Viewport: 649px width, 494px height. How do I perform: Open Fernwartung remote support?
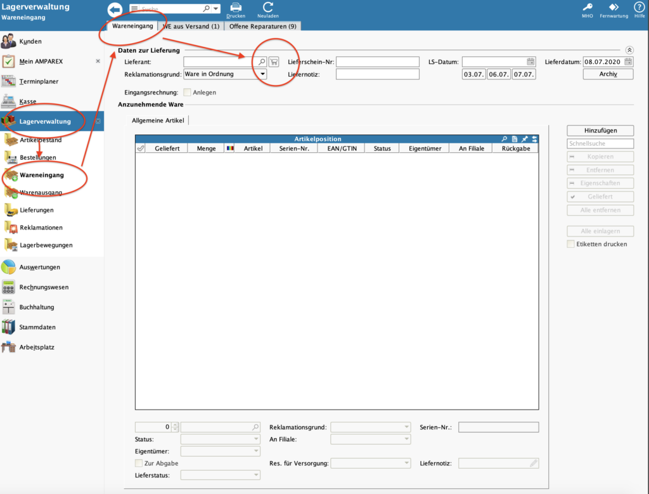tap(614, 8)
